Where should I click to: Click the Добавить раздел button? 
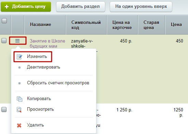click(x=81, y=7)
